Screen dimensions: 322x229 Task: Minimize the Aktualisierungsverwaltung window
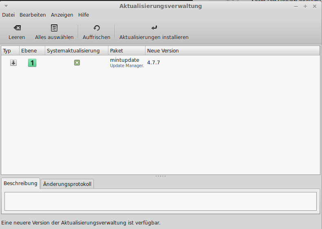[296, 7]
